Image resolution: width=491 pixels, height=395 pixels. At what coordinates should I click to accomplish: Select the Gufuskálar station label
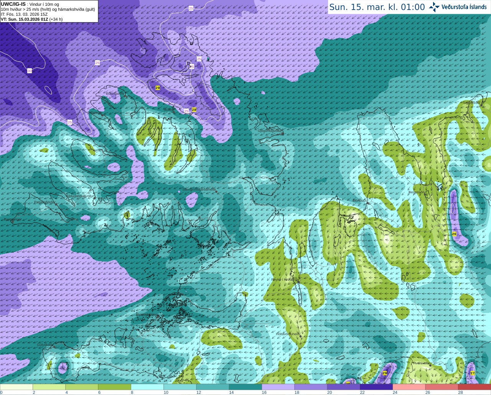pos(44,345)
